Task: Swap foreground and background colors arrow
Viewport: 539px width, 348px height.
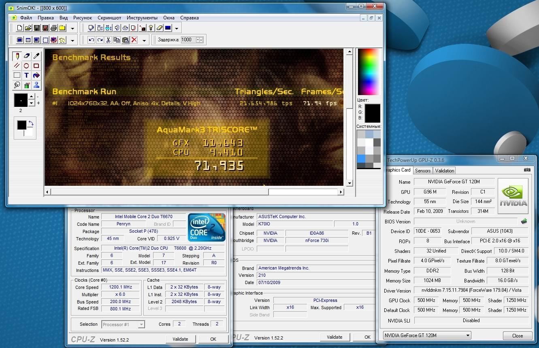Action: [30, 123]
